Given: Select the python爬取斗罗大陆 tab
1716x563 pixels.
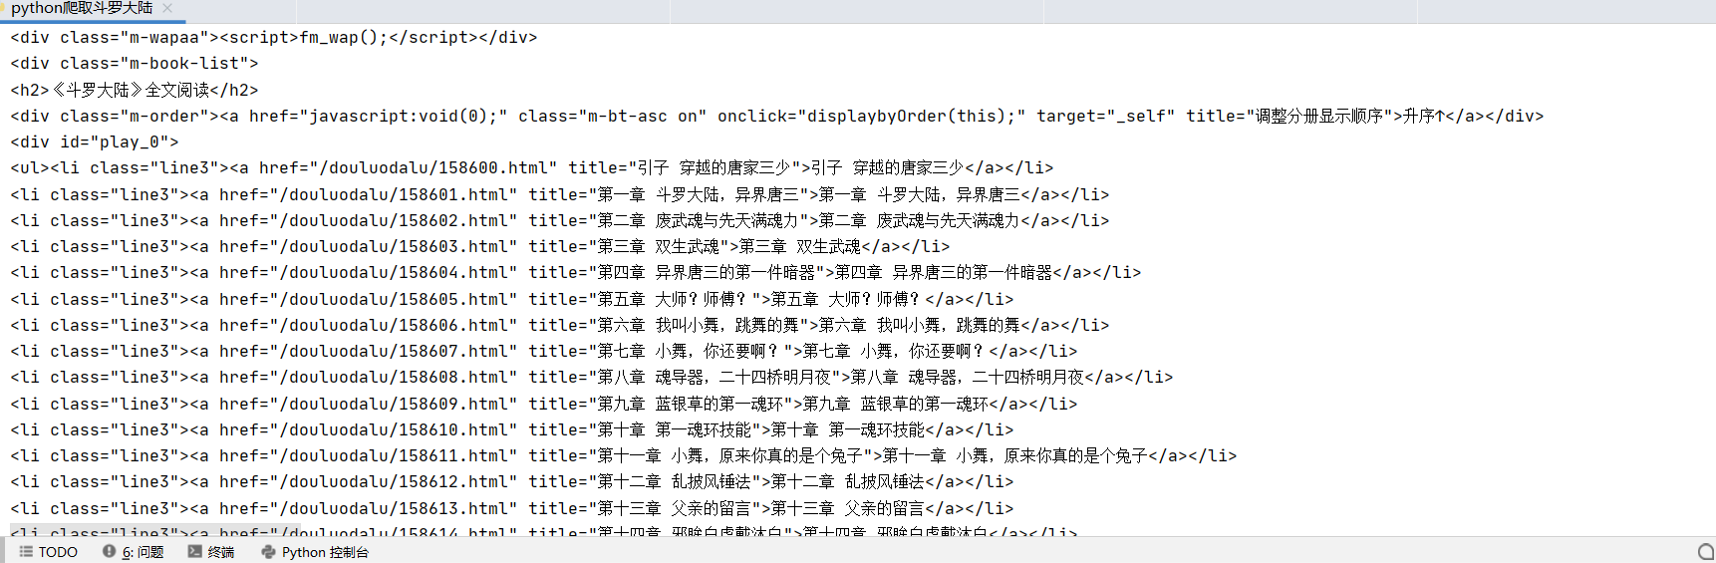Looking at the screenshot, I should pyautogui.click(x=83, y=8).
